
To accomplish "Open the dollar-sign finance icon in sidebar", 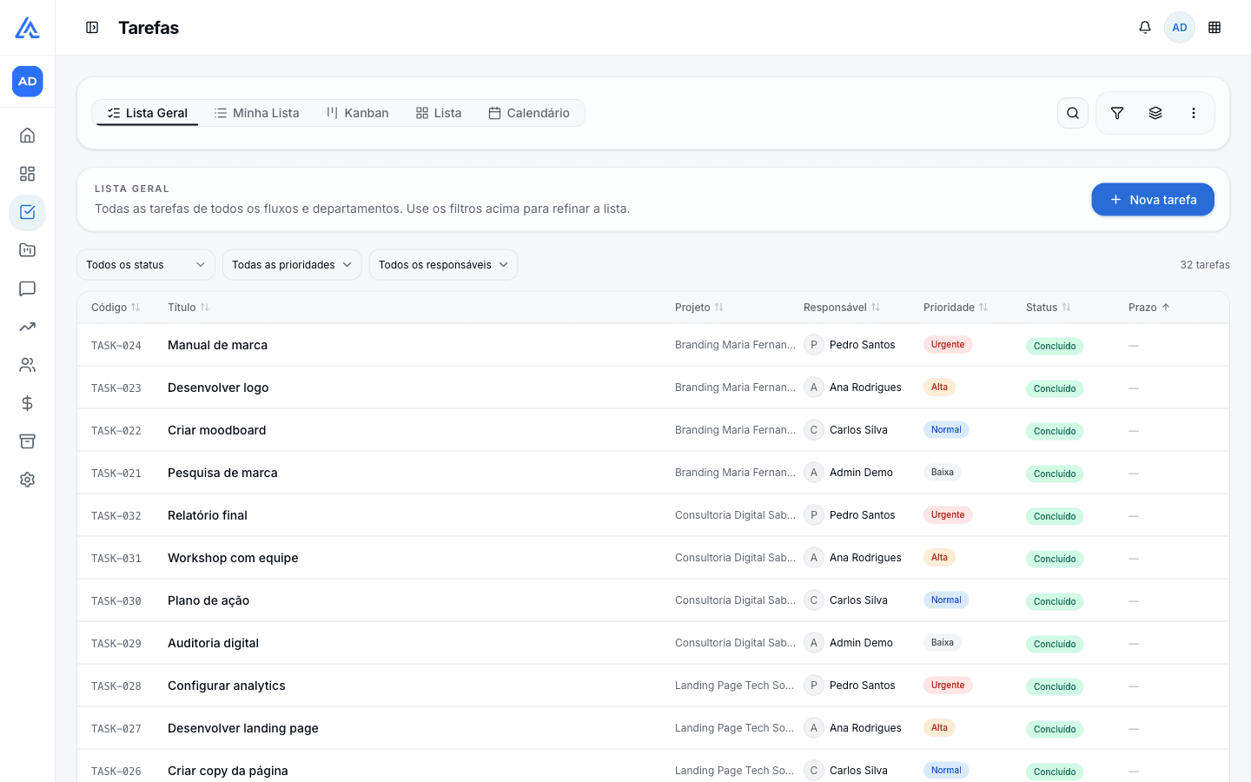I will (x=28, y=403).
